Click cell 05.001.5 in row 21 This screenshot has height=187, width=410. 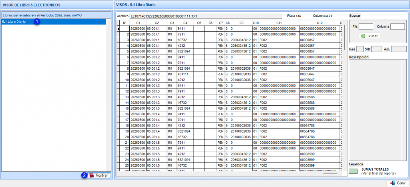(157, 143)
